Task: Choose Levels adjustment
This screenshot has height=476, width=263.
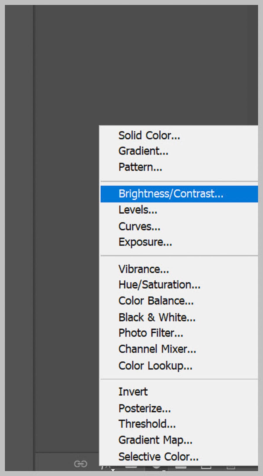Action: click(137, 210)
